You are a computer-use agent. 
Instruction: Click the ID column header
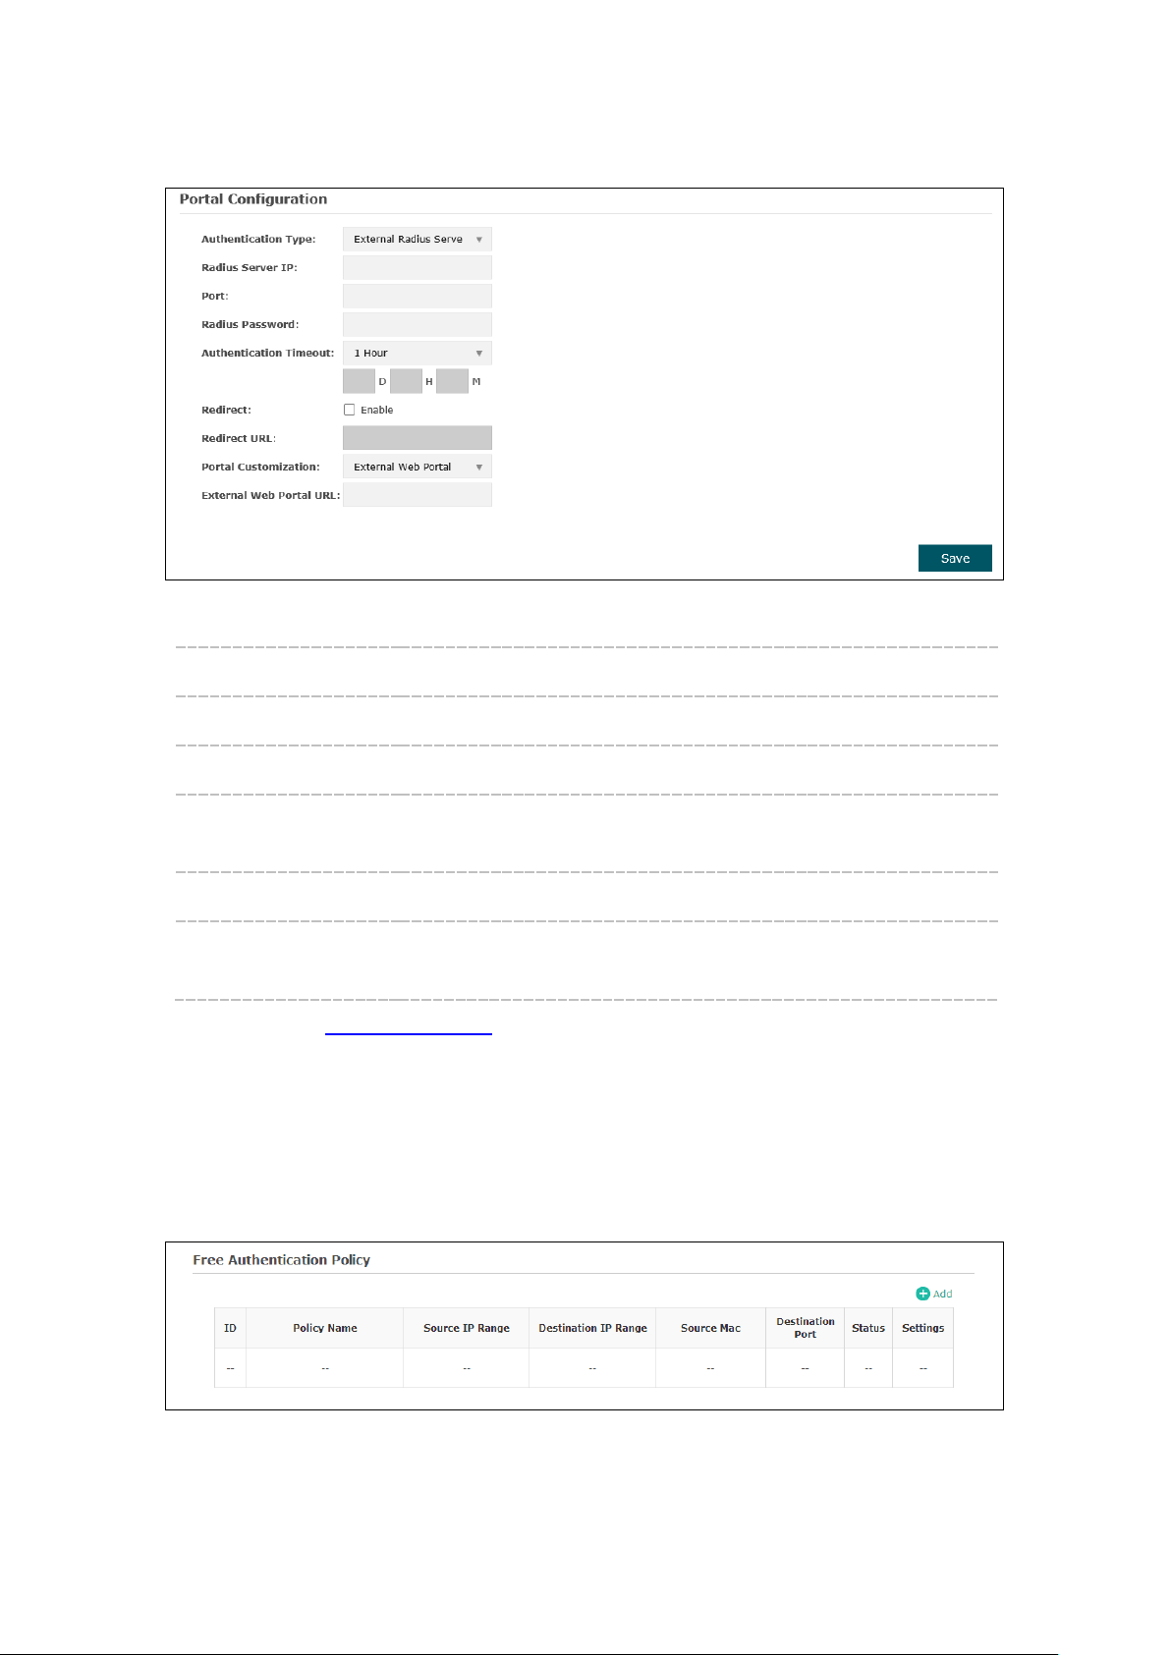[x=230, y=1328]
